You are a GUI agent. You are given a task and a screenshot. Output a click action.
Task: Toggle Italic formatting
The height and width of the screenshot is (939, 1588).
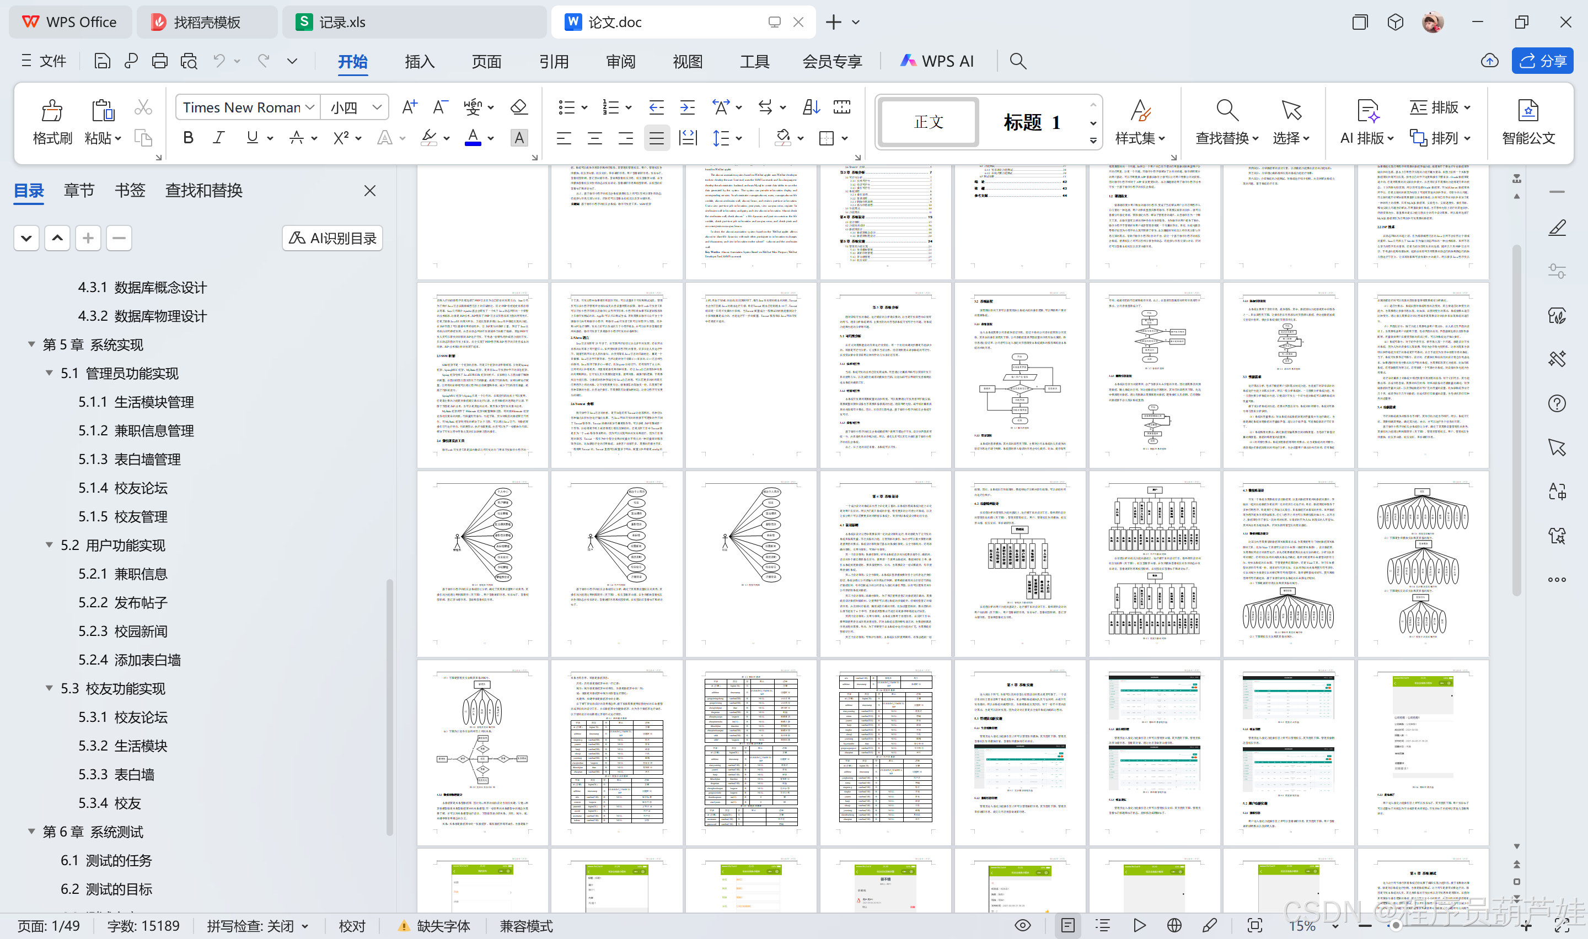[219, 138]
